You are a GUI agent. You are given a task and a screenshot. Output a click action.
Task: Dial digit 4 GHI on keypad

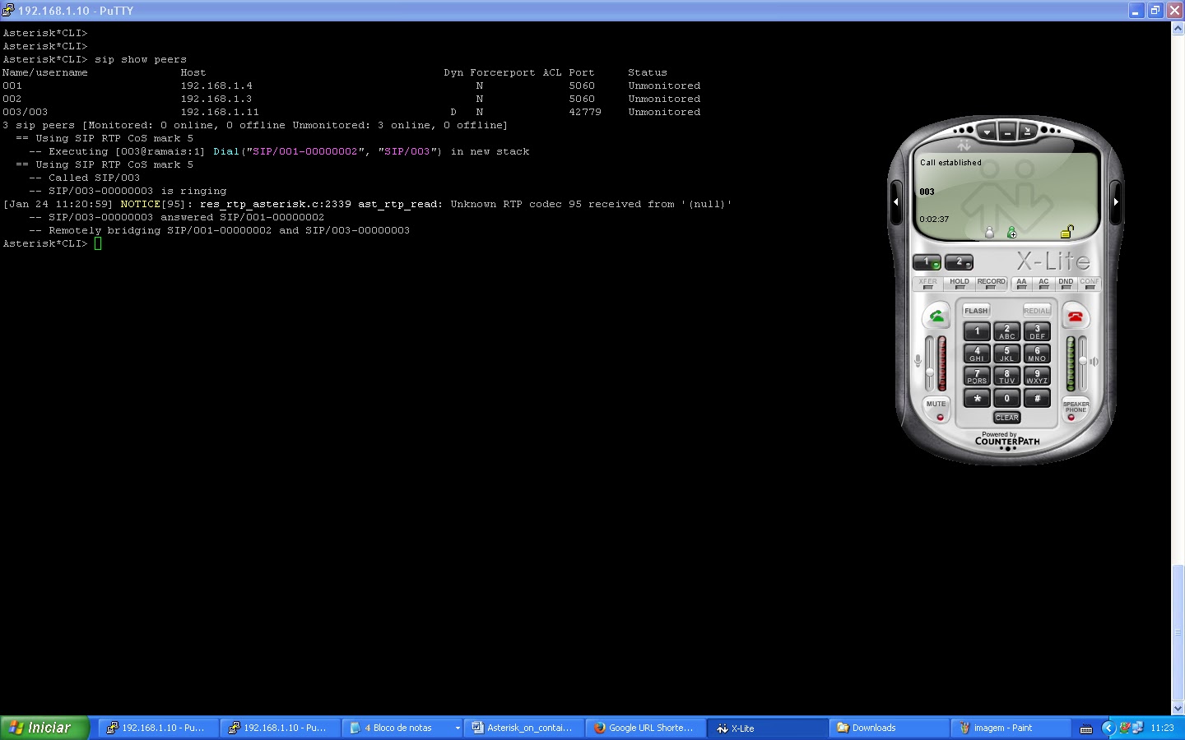click(977, 354)
